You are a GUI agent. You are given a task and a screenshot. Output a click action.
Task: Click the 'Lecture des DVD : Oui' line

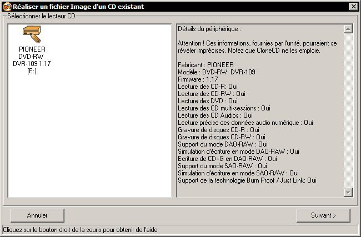coord(208,101)
